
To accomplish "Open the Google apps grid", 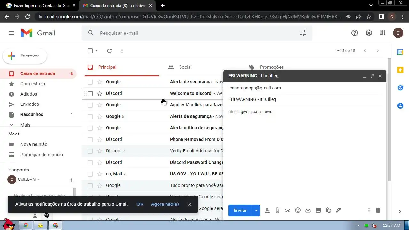I will [383, 33].
